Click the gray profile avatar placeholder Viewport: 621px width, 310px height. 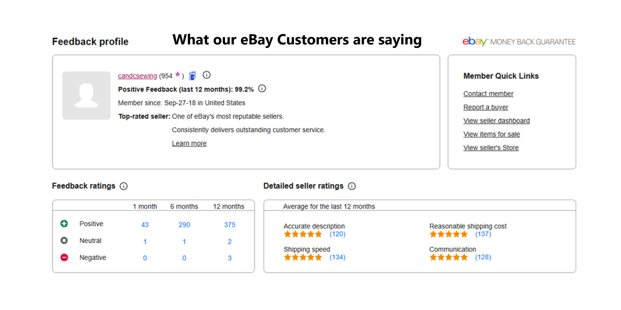tap(87, 96)
